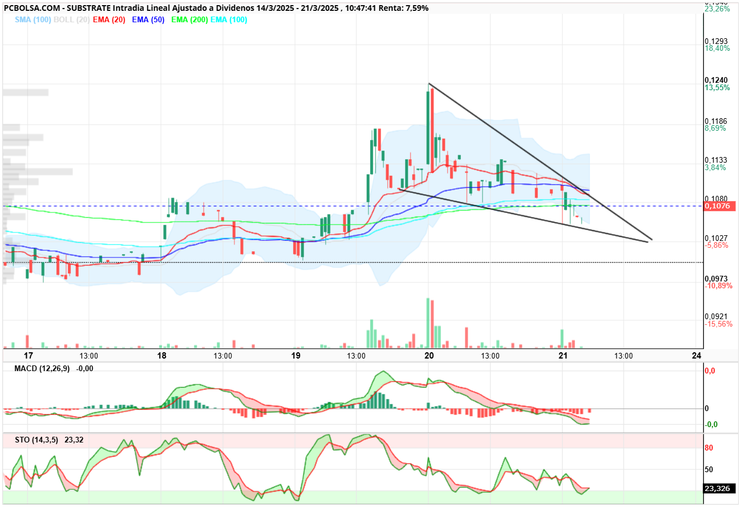Select the date 20 on time axis
Screen dimensions: 741x507
[430, 356]
